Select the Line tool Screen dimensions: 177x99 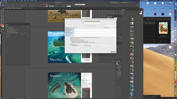pyautogui.click(x=3, y=13)
